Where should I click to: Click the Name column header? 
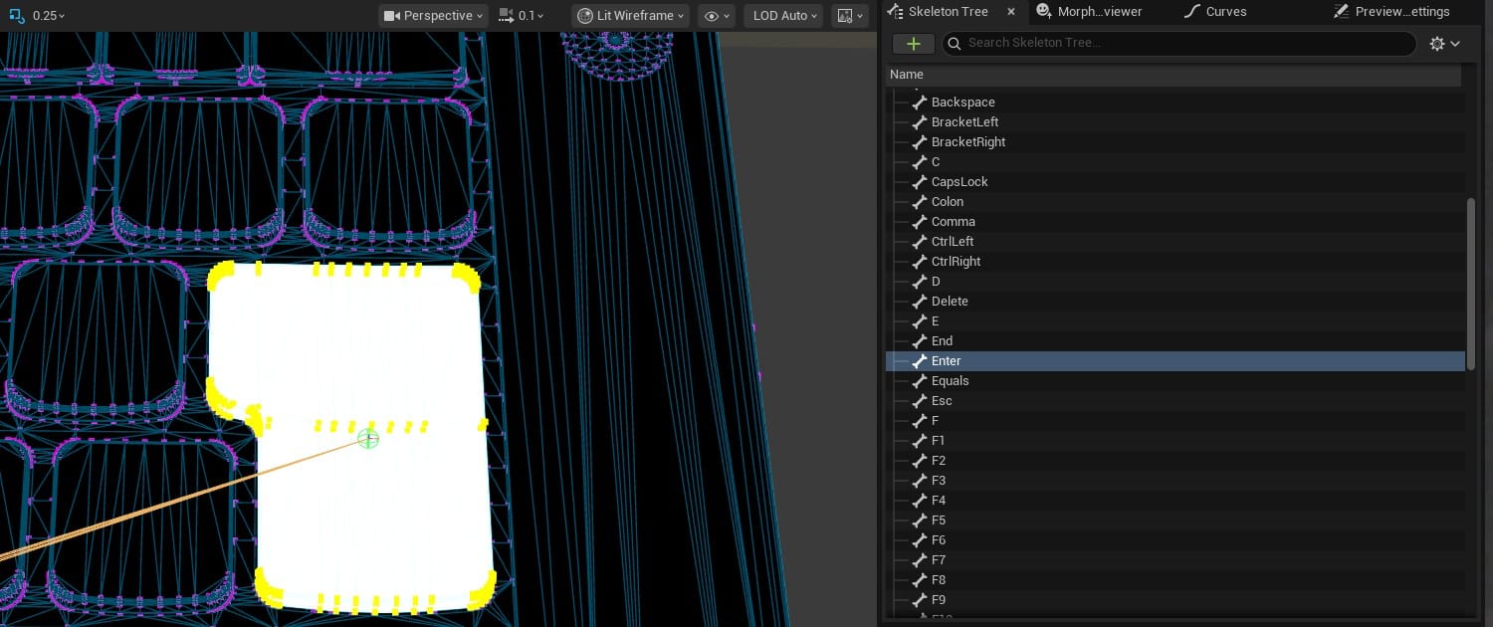pos(907,75)
